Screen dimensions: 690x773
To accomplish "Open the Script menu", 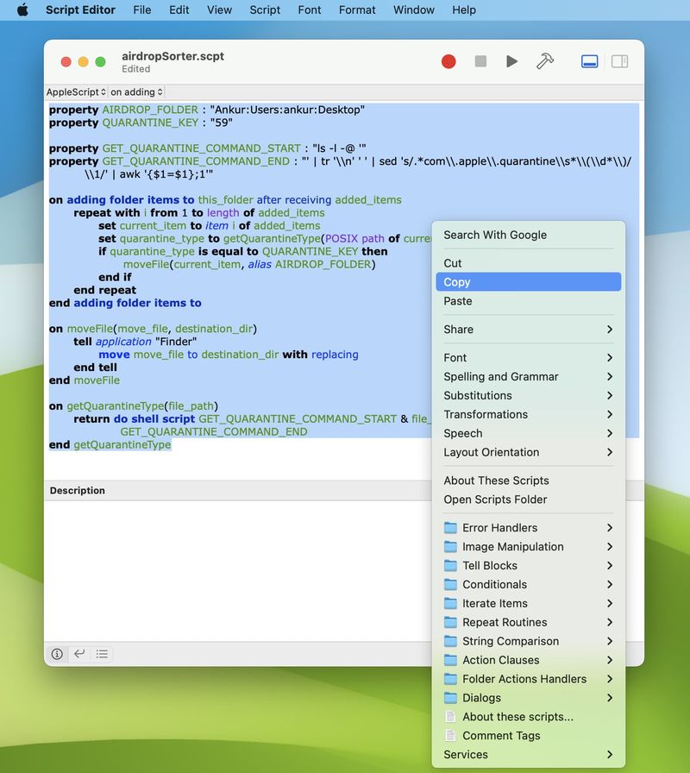I will [265, 9].
